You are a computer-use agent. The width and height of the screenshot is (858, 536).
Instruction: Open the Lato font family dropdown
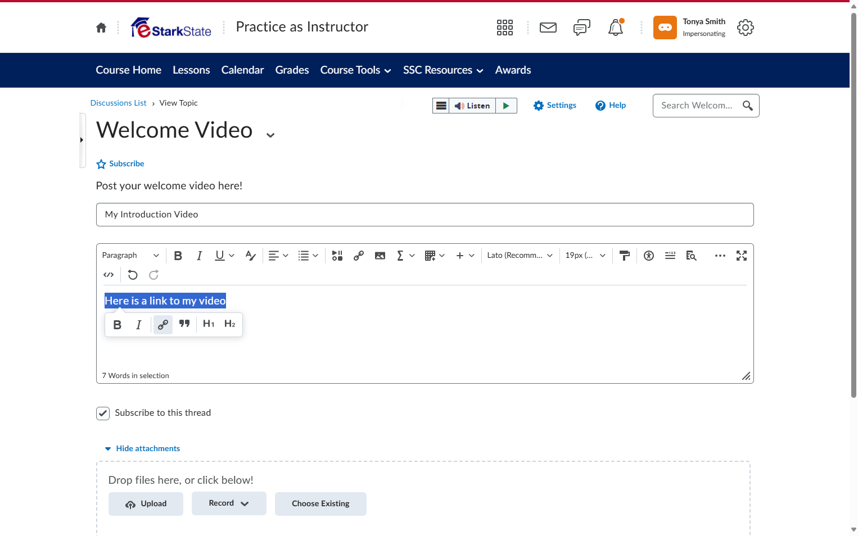[x=520, y=256]
